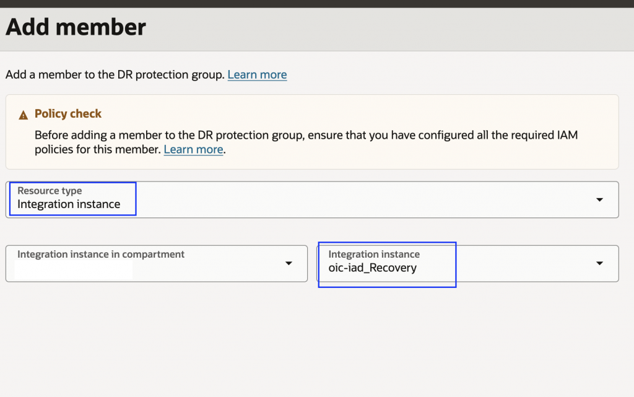Click the dark bar at the top
This screenshot has height=397, width=634.
tap(317, 3)
